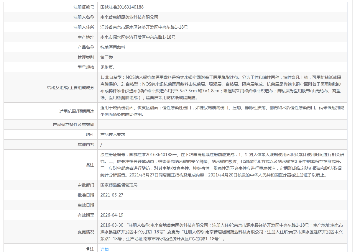Click the 附件 label

pyautogui.click(x=90, y=135)
